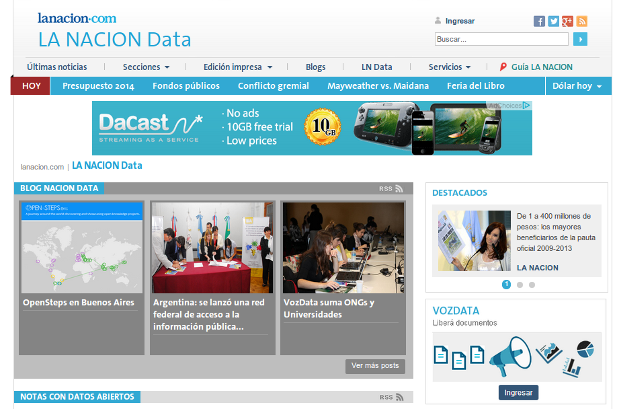Click the bar chart icon in VozData panel

click(x=571, y=367)
